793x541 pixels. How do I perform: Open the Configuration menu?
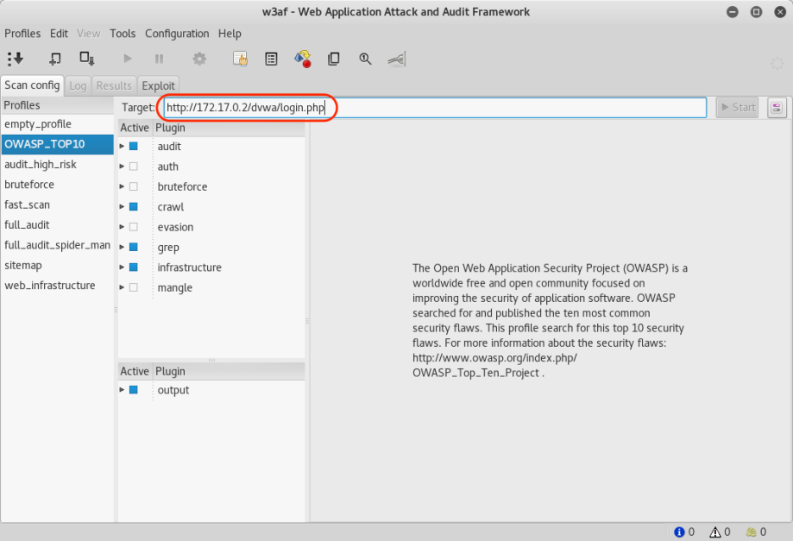pyautogui.click(x=177, y=34)
